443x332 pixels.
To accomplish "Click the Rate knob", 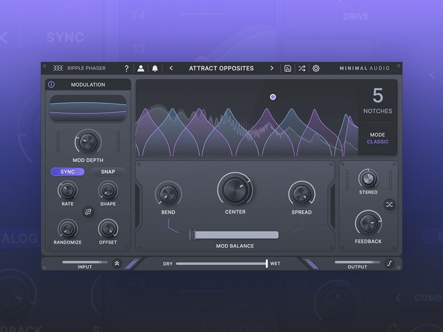I will pos(67,190).
